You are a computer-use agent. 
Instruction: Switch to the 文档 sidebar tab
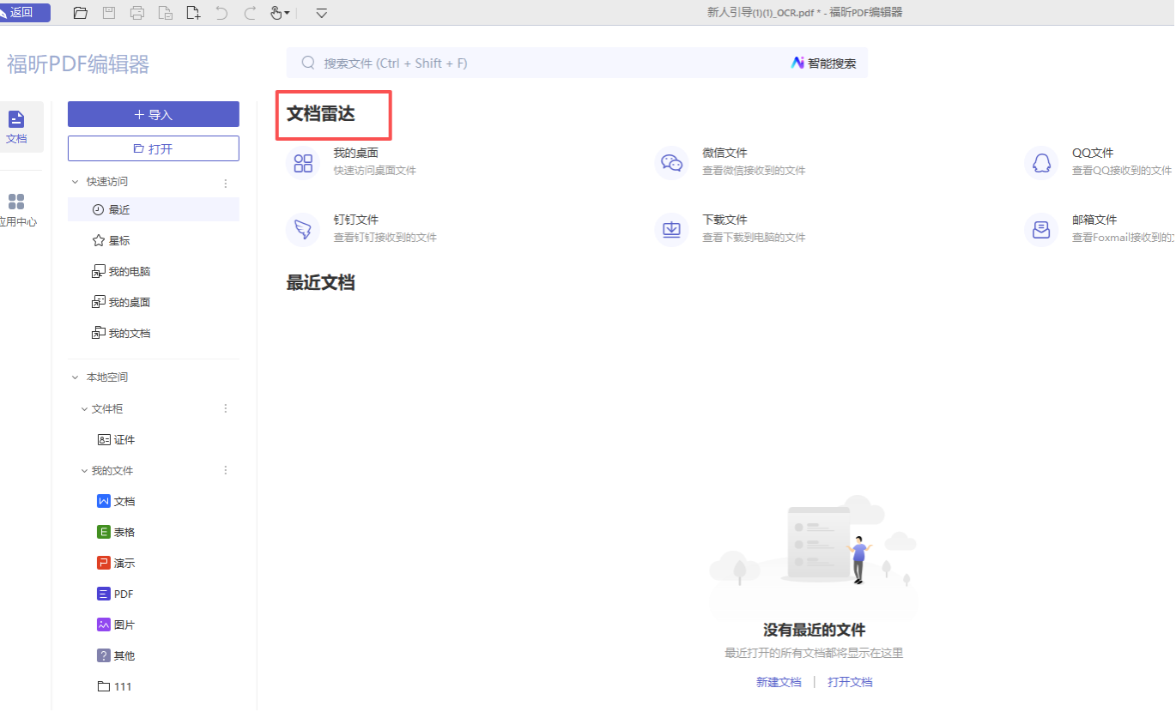(16, 127)
